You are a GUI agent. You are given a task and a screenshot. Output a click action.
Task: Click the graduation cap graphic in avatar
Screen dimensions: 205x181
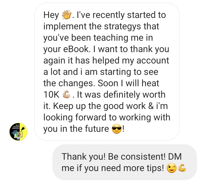tap(14, 132)
